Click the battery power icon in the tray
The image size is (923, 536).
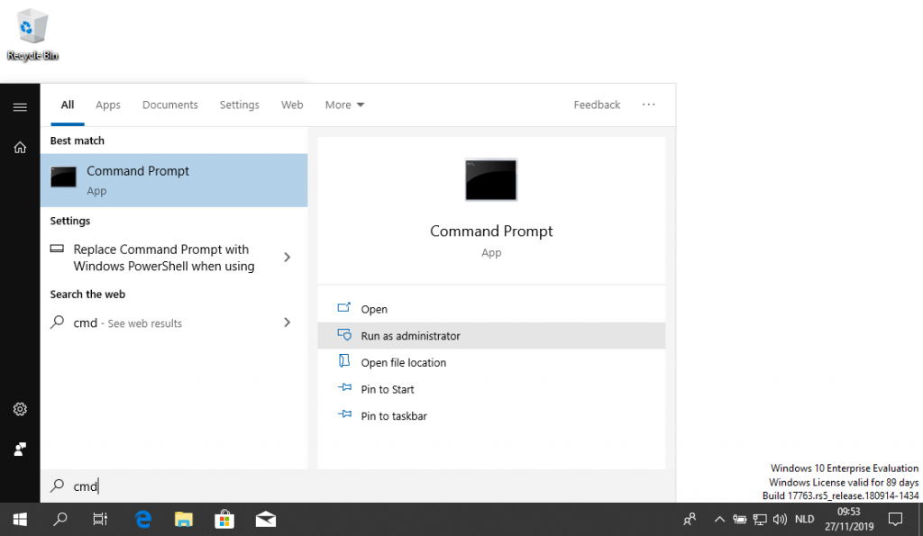(739, 520)
